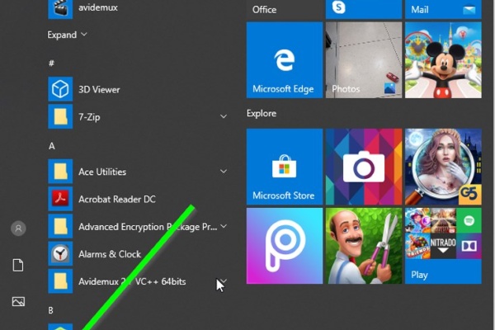The image size is (495, 330).
Task: Open Acrobat Reader DC red icon
Action: pos(60,199)
